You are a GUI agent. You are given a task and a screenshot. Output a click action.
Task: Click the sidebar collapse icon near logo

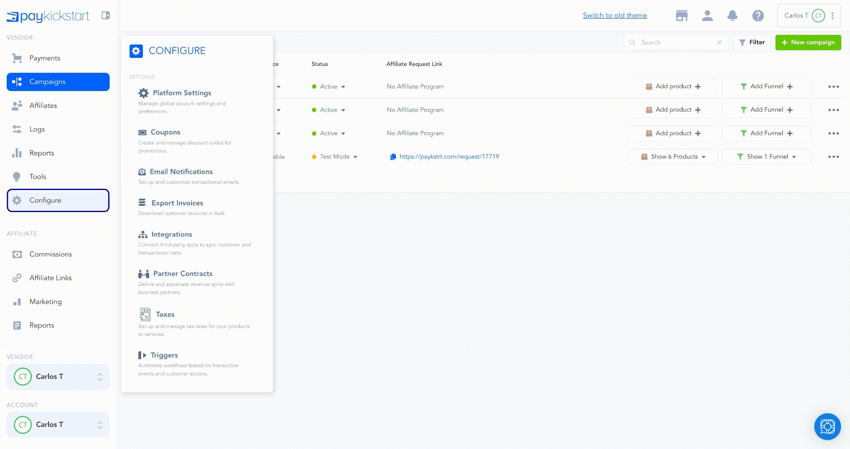pos(106,15)
